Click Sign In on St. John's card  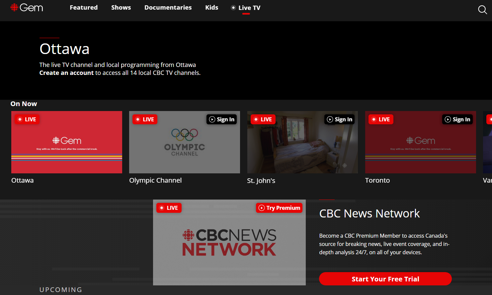(340, 119)
